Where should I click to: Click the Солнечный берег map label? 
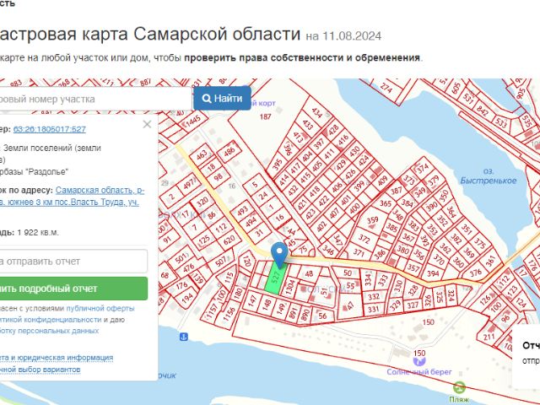tap(418, 372)
